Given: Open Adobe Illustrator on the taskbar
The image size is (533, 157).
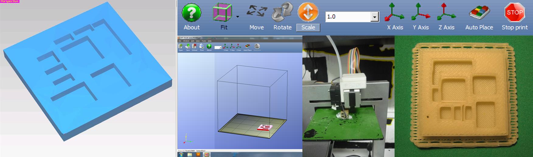Looking at the screenshot, I should pyautogui.click(x=198, y=154).
